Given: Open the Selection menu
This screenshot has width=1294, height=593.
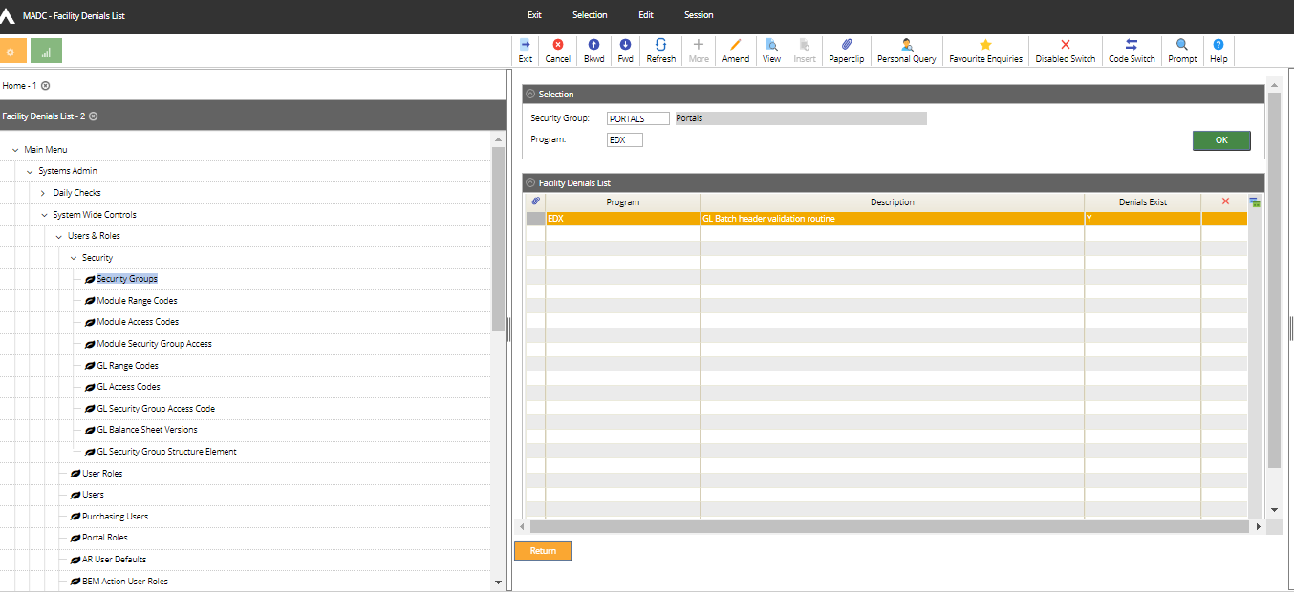Looking at the screenshot, I should (590, 15).
